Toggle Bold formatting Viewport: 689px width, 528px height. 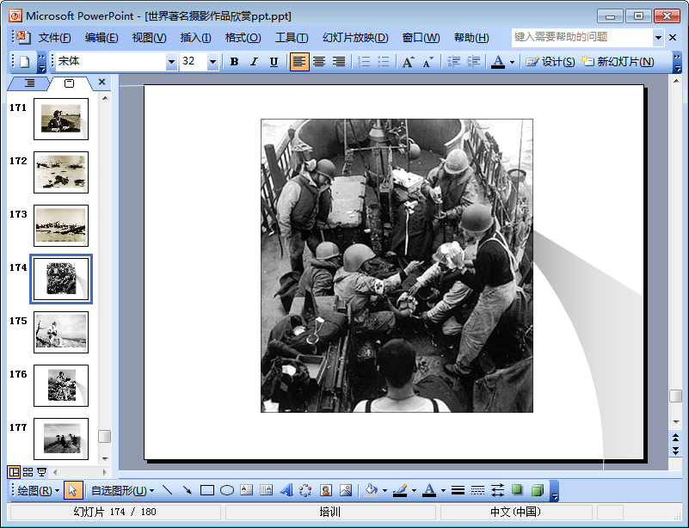coord(234,62)
